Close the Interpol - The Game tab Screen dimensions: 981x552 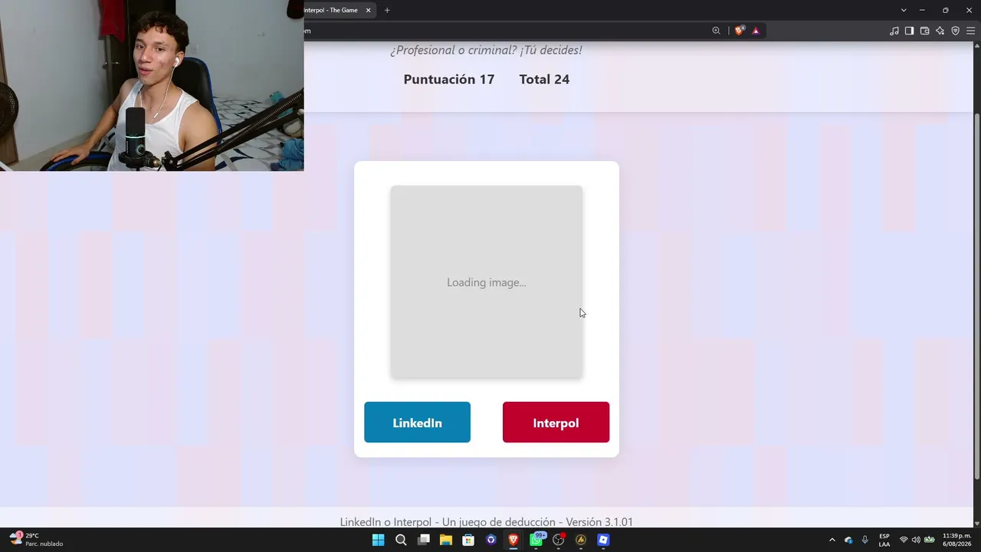point(369,10)
